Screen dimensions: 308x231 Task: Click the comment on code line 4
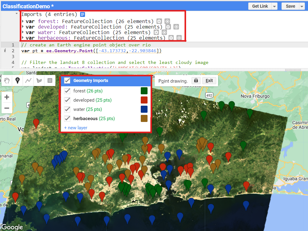[x=115, y=62]
